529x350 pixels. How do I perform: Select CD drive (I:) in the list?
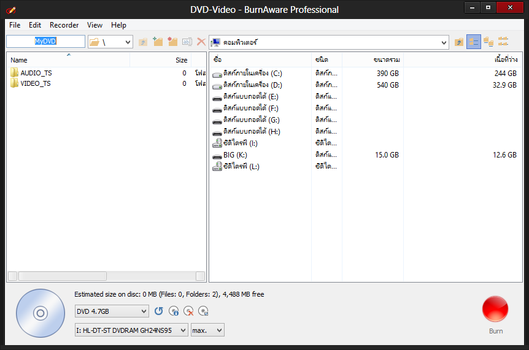(x=235, y=143)
